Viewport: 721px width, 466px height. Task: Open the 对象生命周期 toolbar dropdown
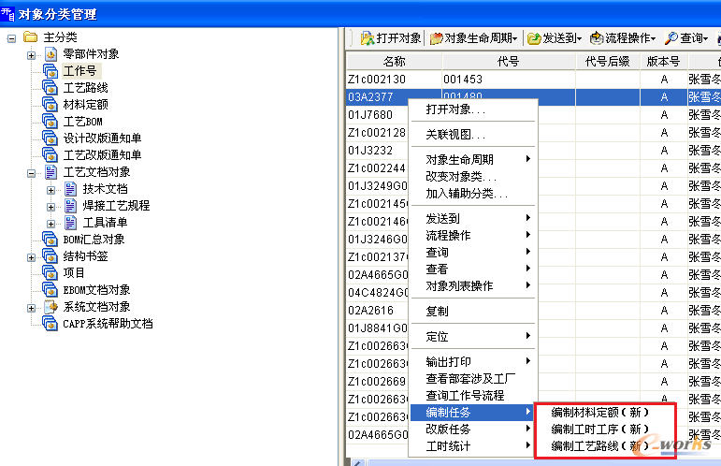[473, 38]
